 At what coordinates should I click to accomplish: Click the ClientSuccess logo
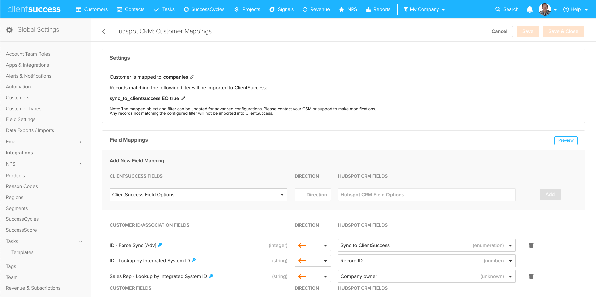coord(34,9)
